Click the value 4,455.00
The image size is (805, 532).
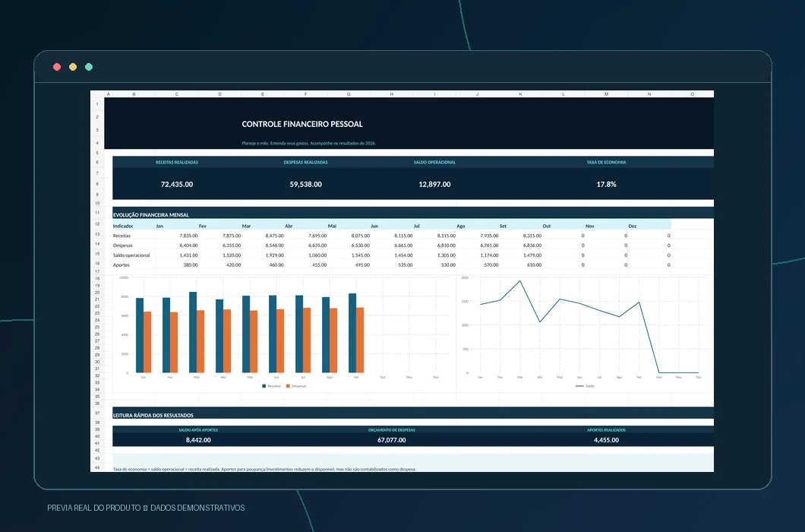(x=606, y=440)
